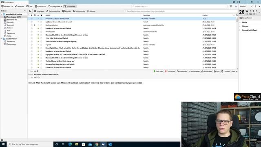Go to previous day in Termine pane
Viewport: 261px width, 147px height.
[x=250, y=11]
